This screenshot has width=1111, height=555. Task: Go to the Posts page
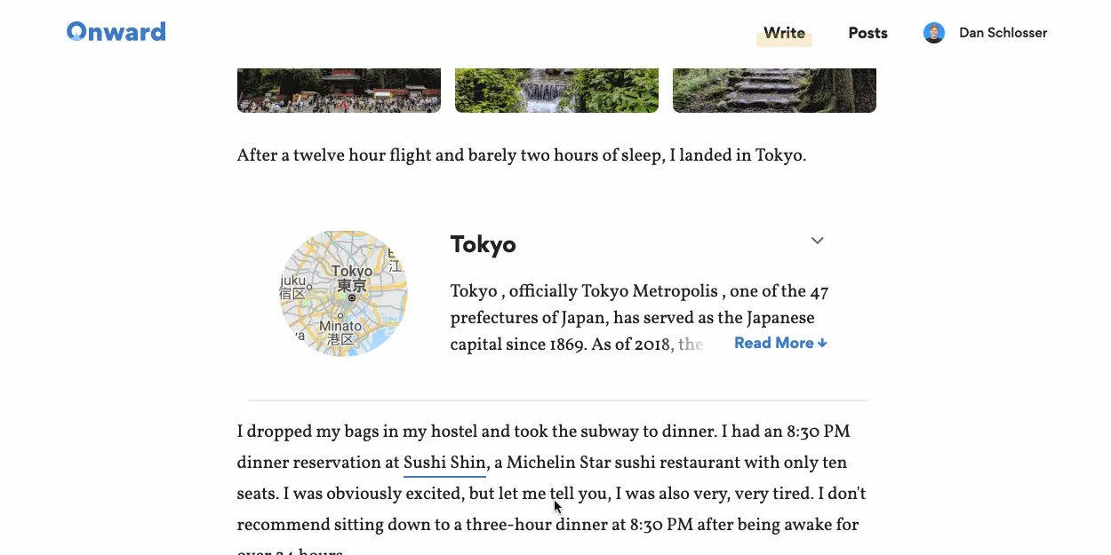[867, 33]
